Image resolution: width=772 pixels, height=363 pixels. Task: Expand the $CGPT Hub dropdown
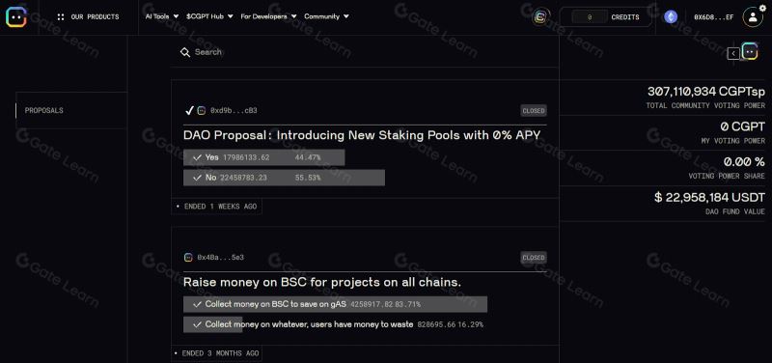tap(209, 16)
